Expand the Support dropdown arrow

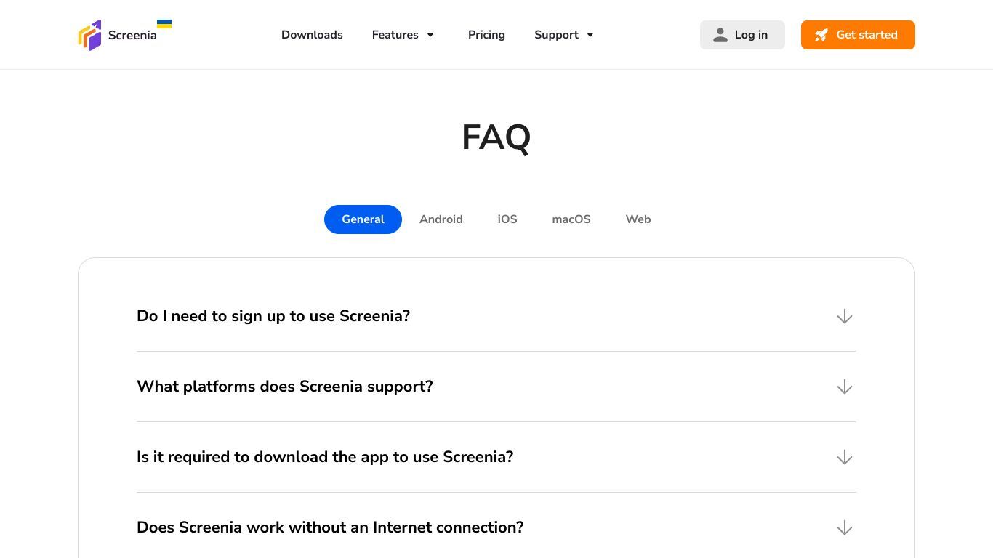pos(590,35)
